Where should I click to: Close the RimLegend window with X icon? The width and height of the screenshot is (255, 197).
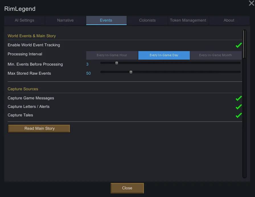(251, 3)
